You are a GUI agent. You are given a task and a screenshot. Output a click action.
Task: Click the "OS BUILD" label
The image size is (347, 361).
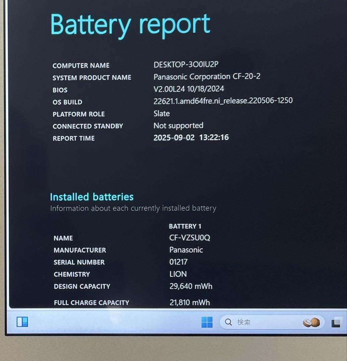click(x=68, y=102)
